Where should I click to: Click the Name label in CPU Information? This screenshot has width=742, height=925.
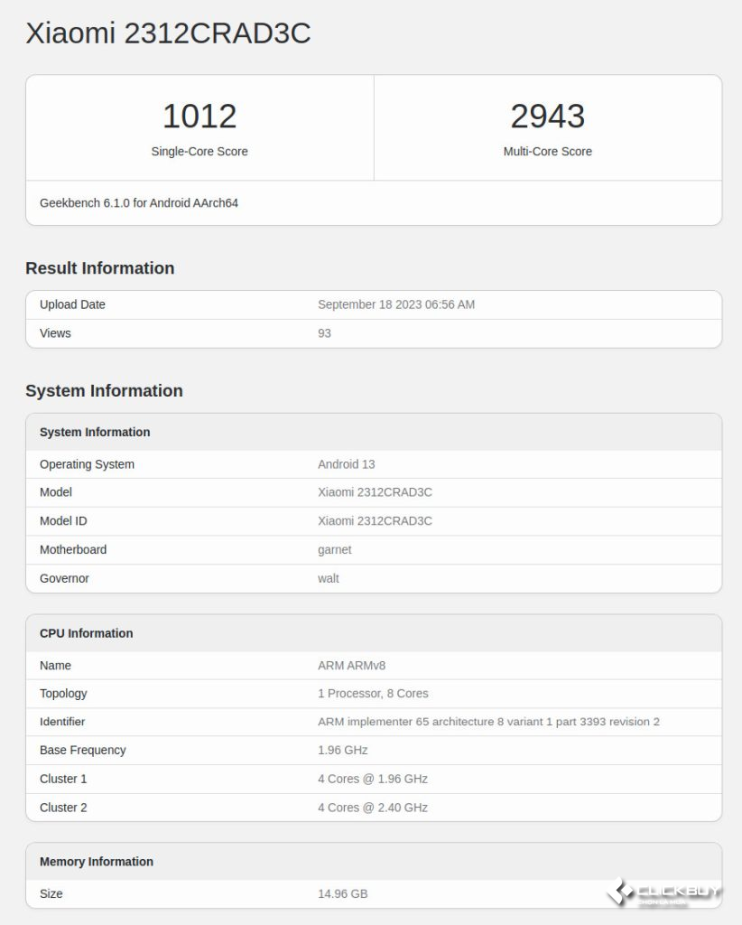55,666
